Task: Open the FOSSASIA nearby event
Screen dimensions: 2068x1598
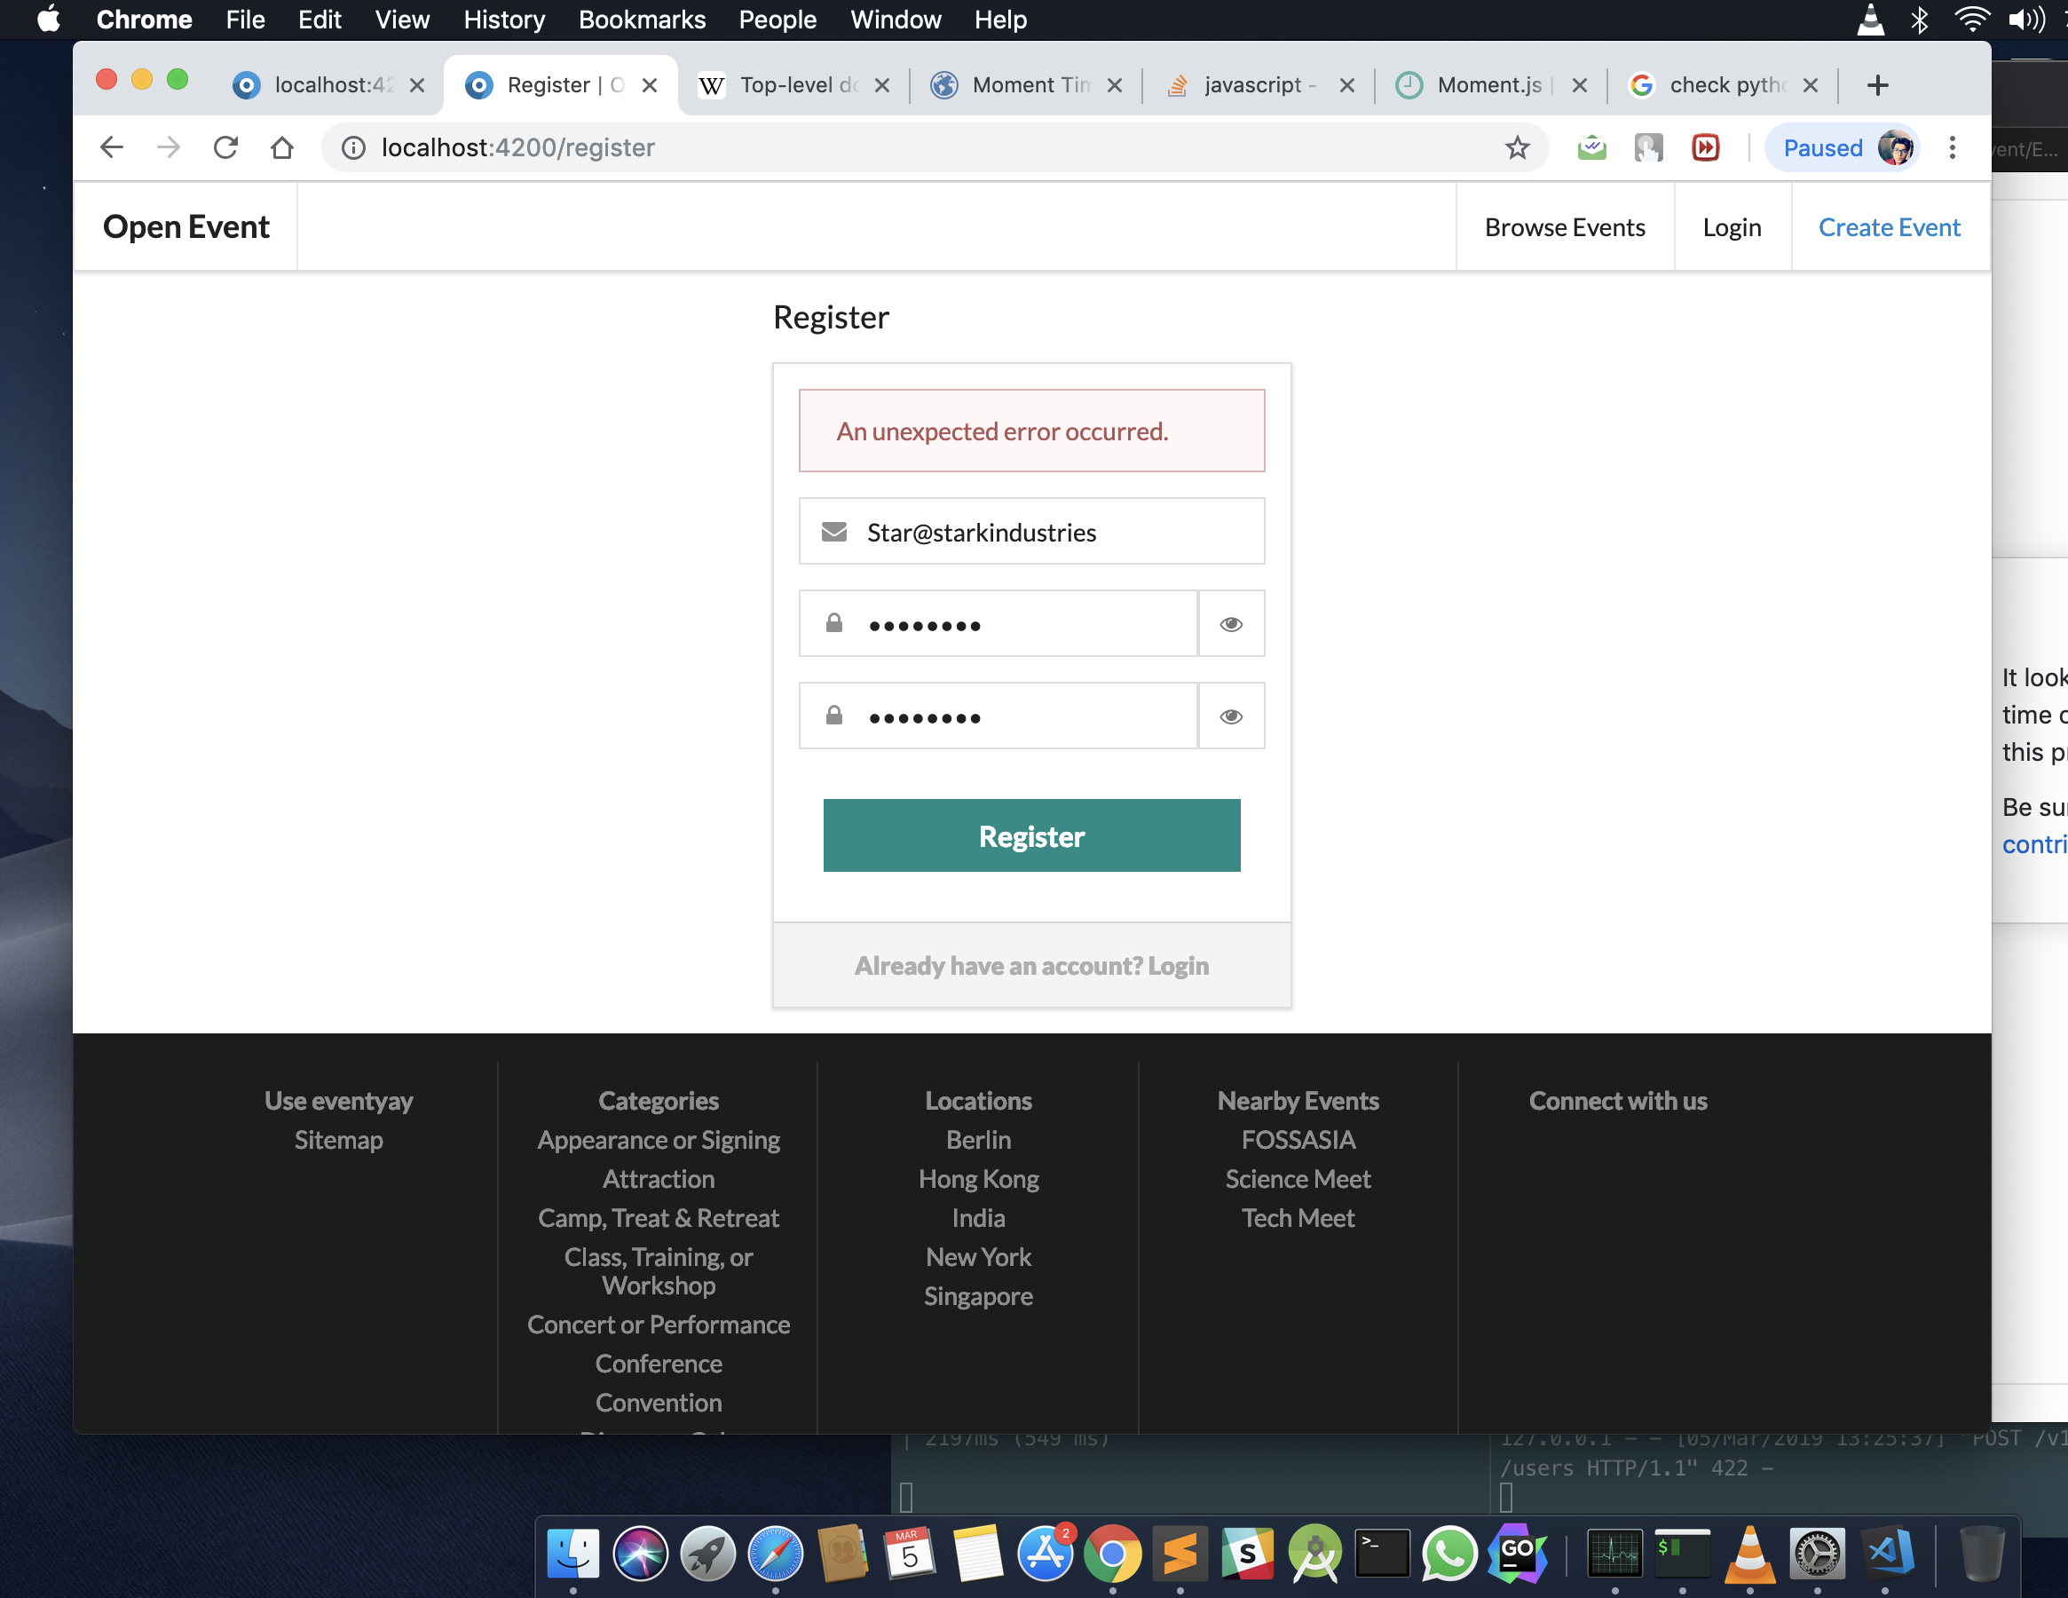Action: click(x=1298, y=1140)
